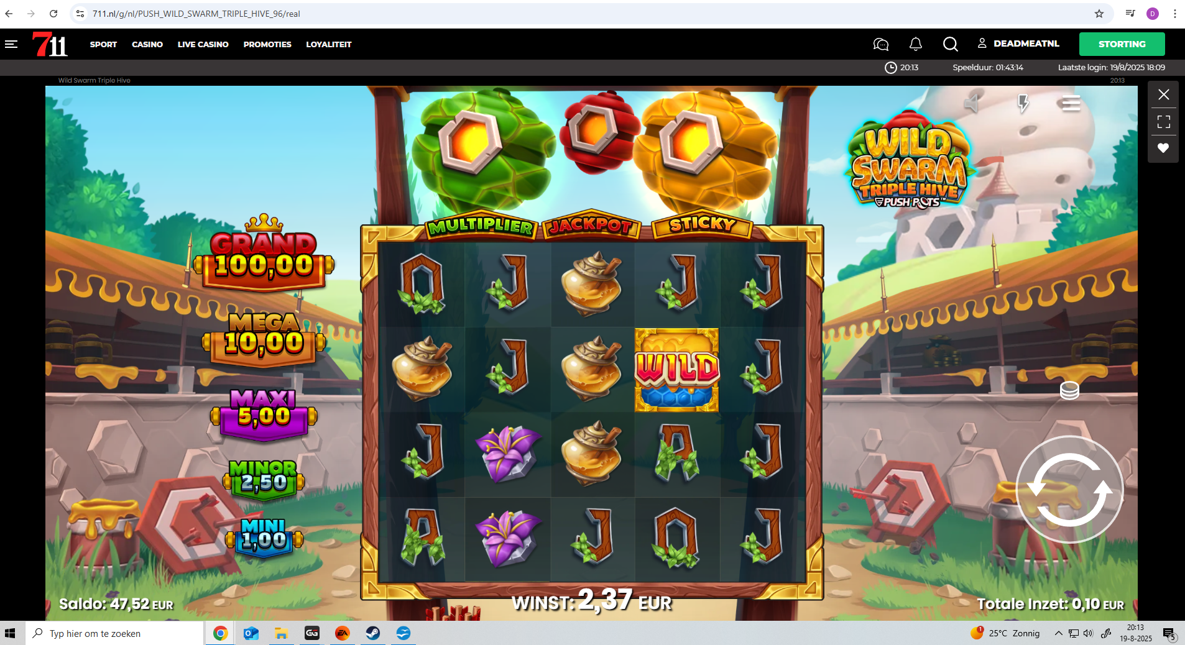Add the game to favorites with the heart icon
The image size is (1185, 645).
coord(1163,148)
